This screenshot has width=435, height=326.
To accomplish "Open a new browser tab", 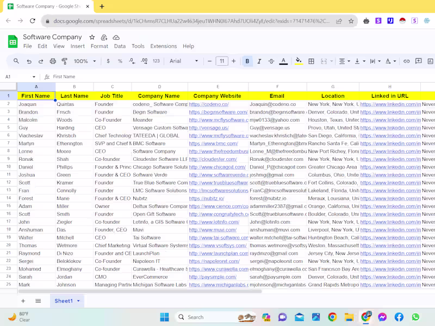I will coord(102,7).
